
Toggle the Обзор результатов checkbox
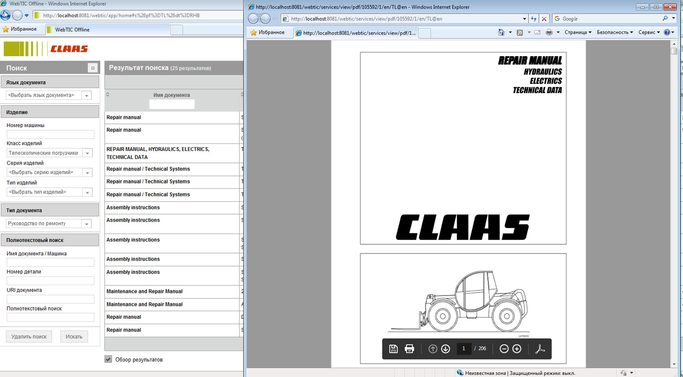click(108, 359)
